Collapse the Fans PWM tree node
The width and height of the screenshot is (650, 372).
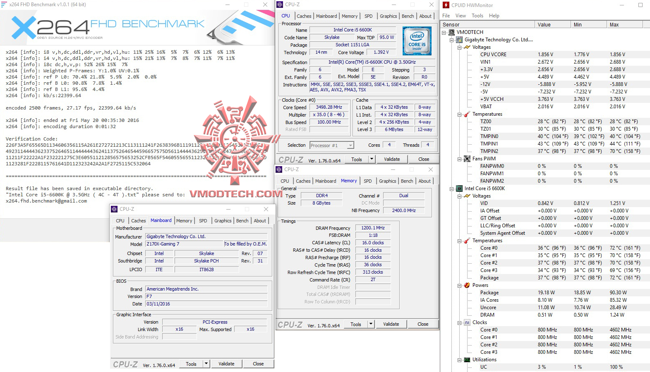(459, 159)
